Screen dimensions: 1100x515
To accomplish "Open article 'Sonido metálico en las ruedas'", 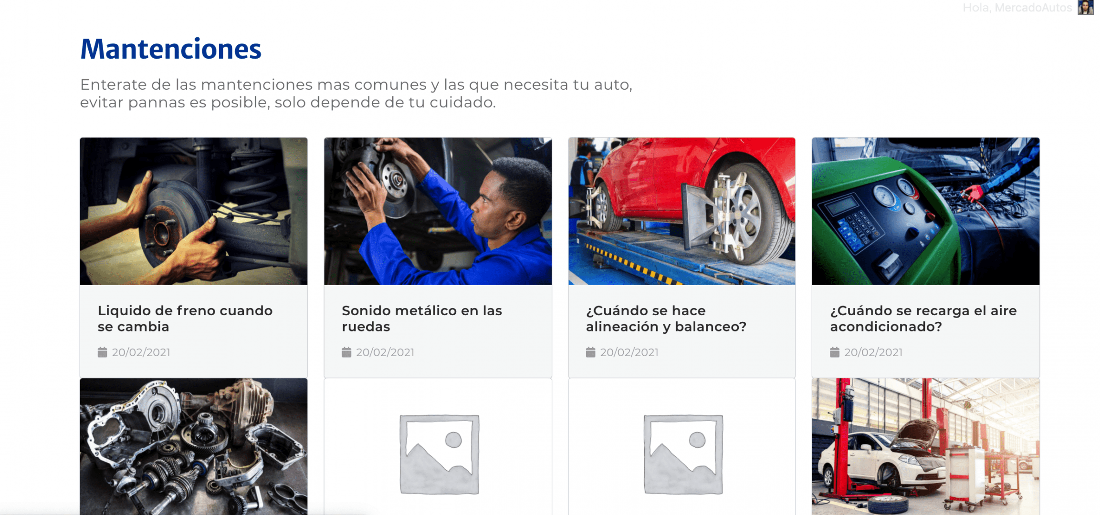I will coord(422,319).
